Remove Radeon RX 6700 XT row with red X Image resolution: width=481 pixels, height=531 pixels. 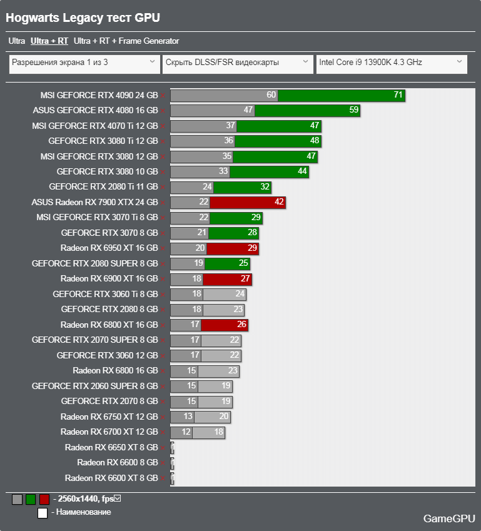click(163, 432)
